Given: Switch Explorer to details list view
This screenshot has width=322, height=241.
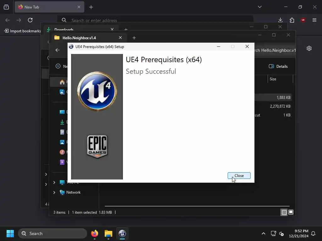Looking at the screenshot, I should pos(284,212).
